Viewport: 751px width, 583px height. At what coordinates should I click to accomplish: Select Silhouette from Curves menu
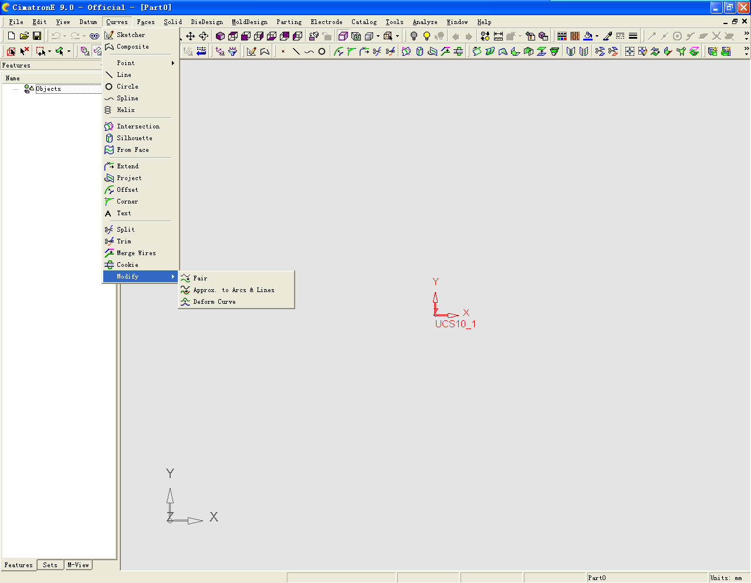coord(140,138)
